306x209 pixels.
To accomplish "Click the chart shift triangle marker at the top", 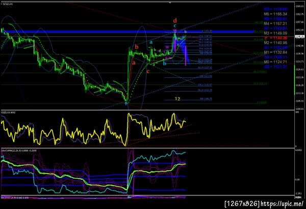I will [x=170, y=3].
